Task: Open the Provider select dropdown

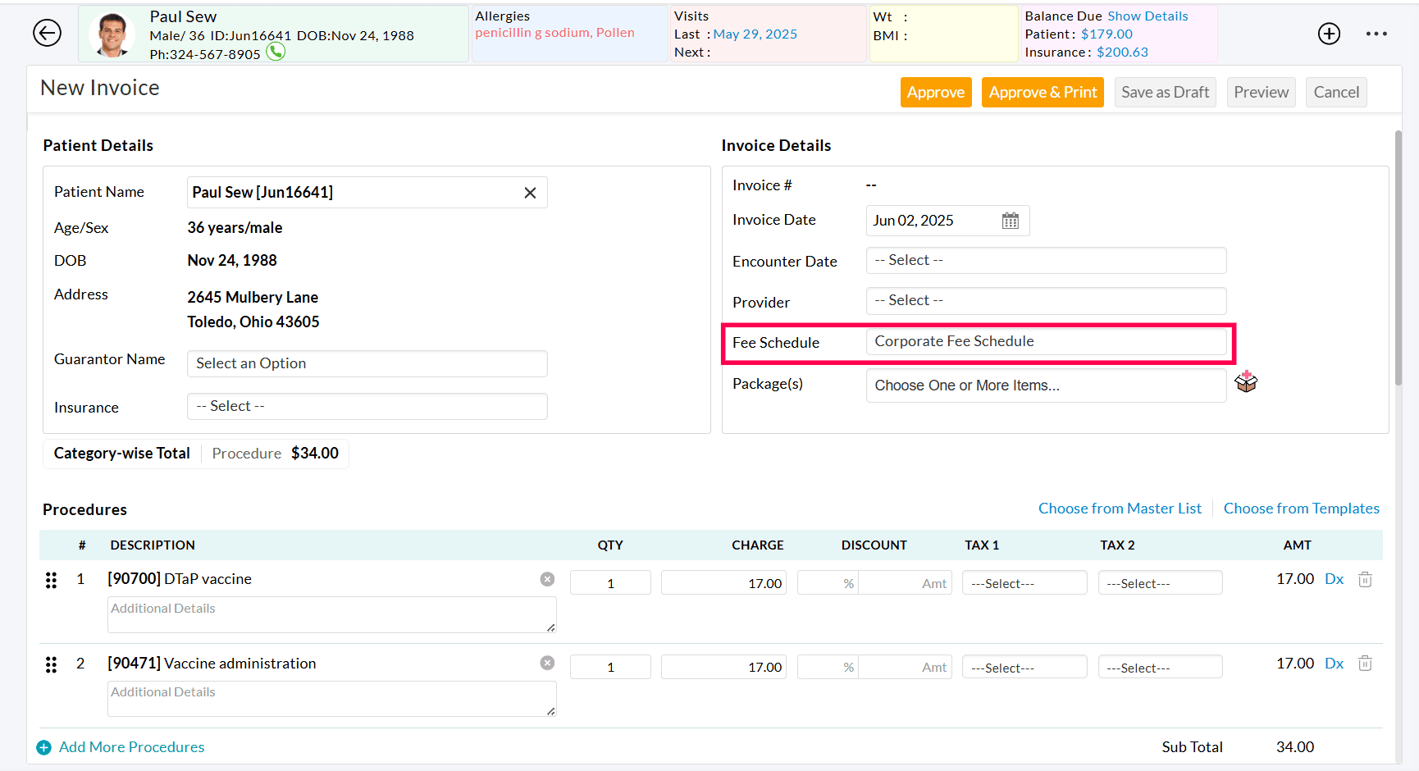Action: 1046,300
